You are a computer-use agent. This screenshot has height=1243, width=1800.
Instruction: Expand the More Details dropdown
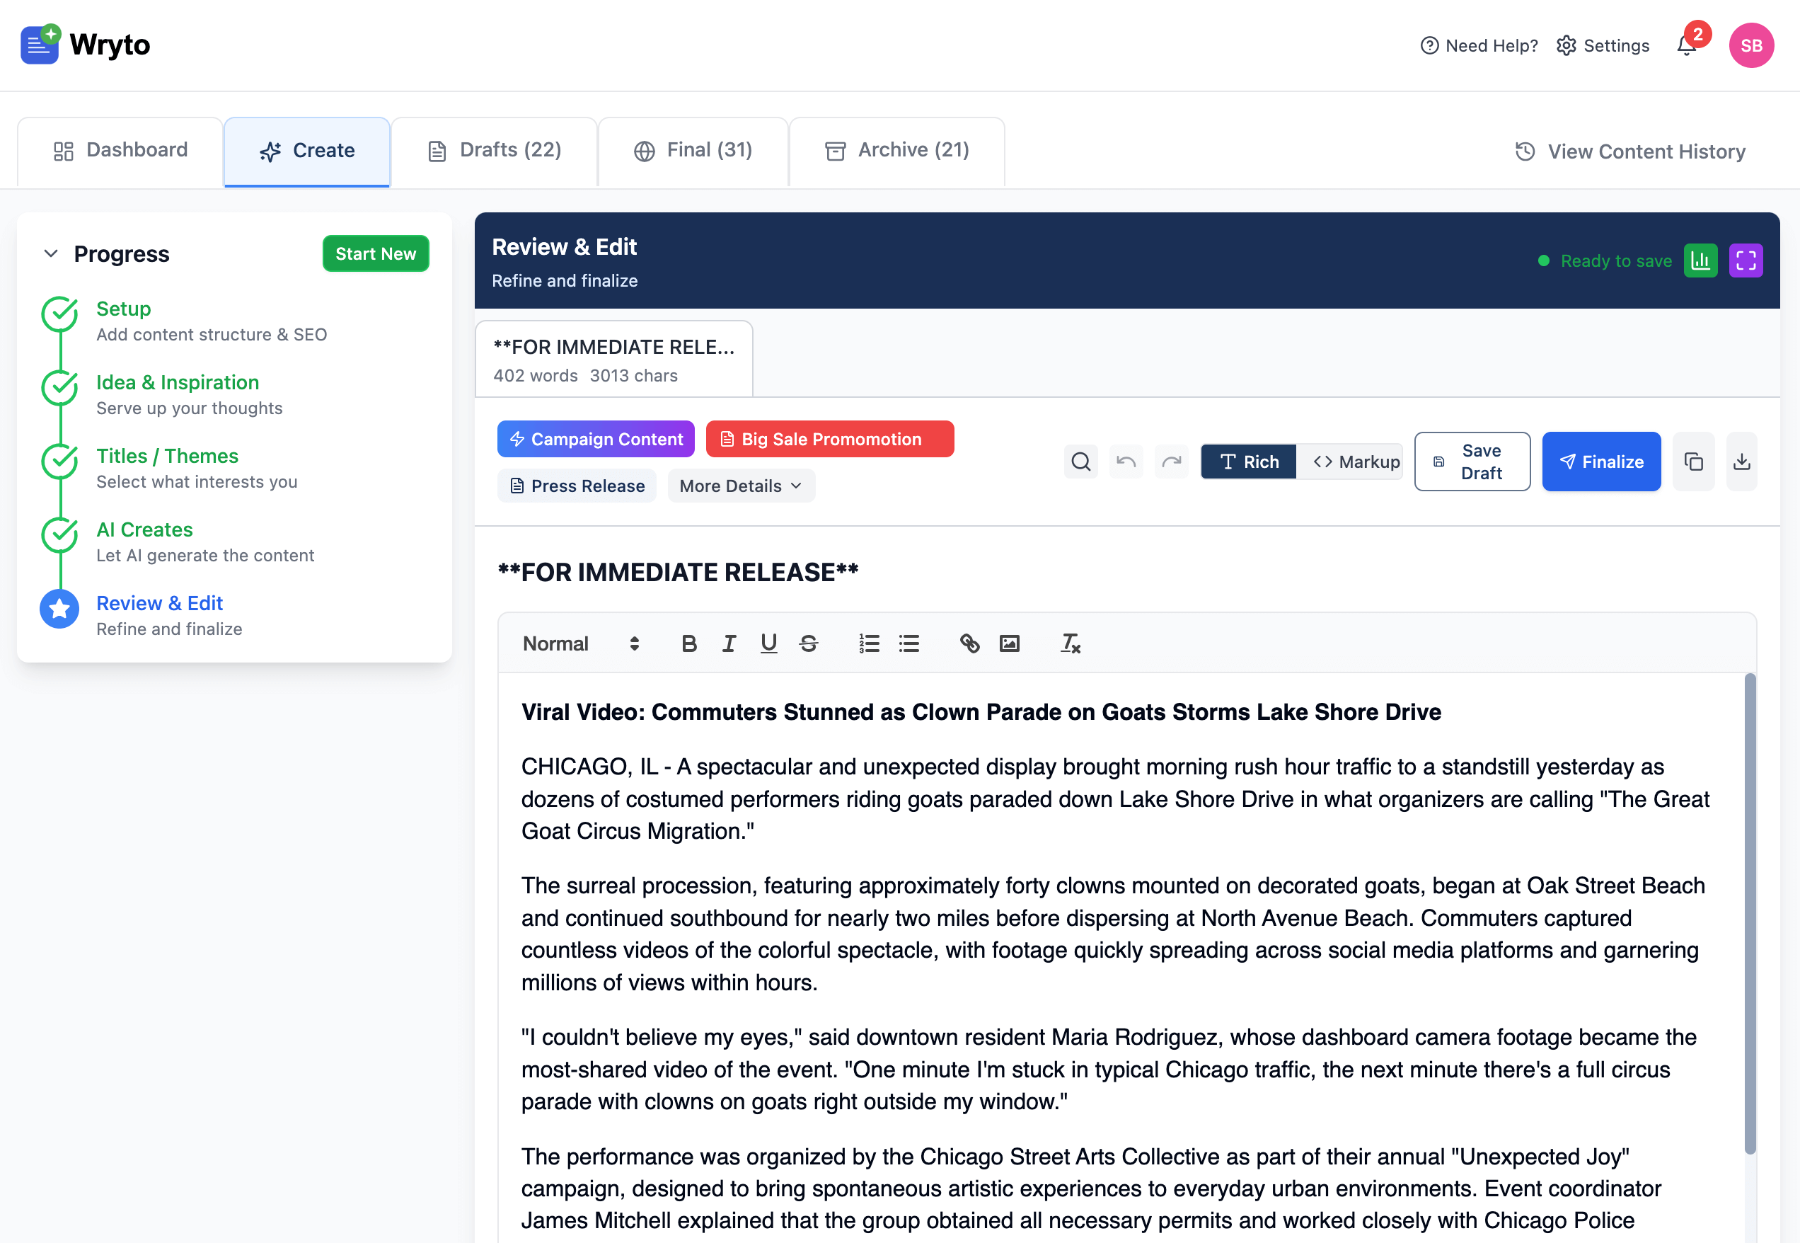click(740, 485)
